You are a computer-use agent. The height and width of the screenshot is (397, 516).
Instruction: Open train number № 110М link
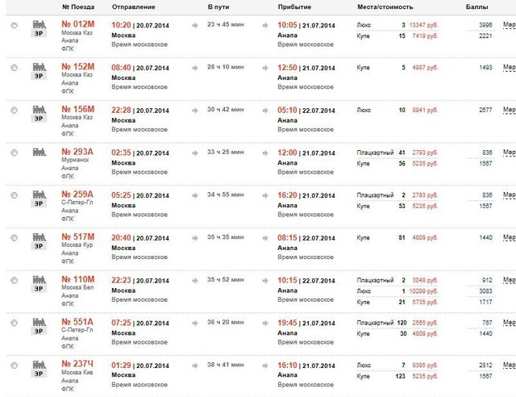pyautogui.click(x=78, y=279)
